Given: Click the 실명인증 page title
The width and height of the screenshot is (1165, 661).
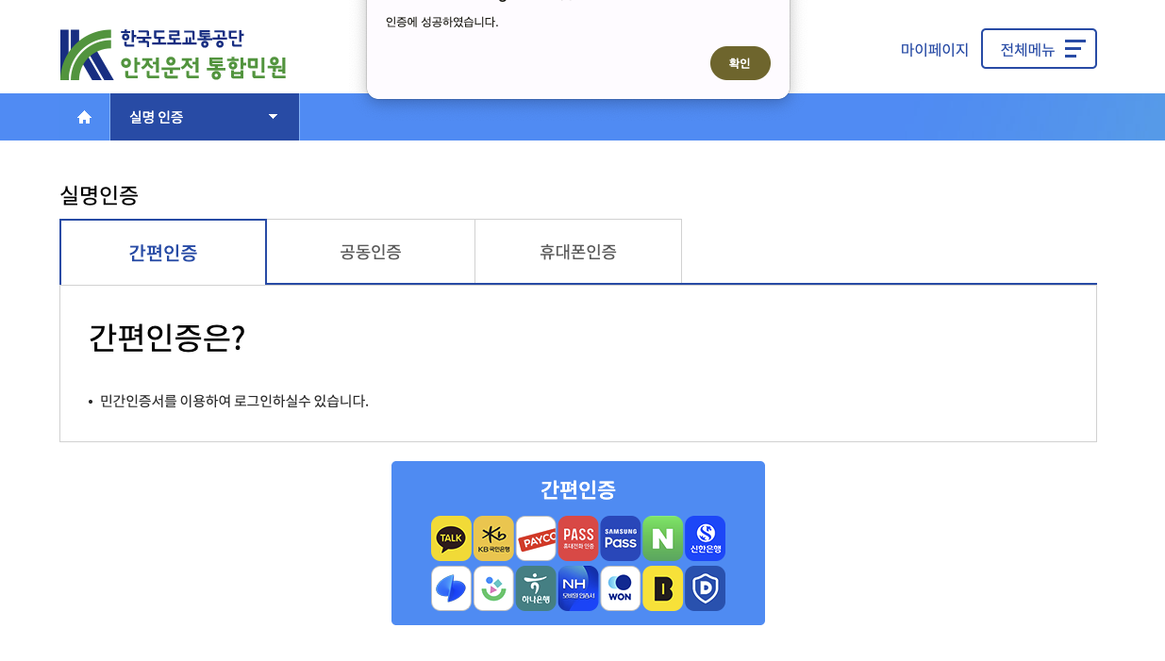Looking at the screenshot, I should [99, 195].
